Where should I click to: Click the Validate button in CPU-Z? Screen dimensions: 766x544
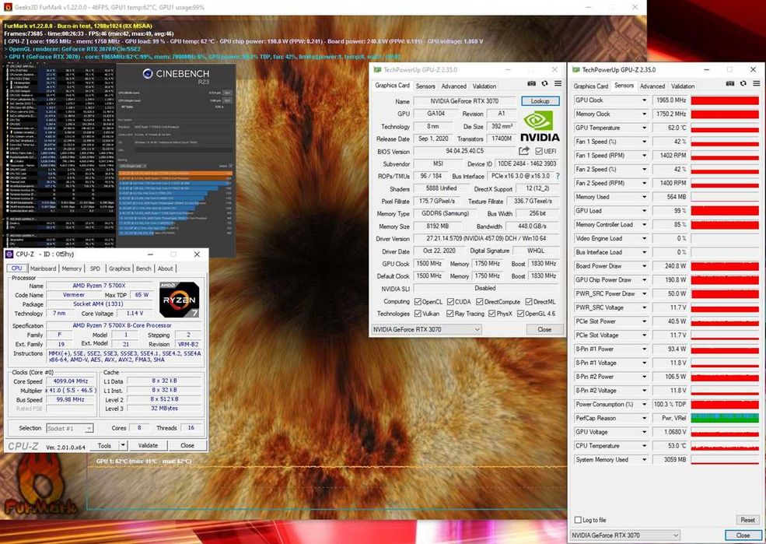click(148, 445)
